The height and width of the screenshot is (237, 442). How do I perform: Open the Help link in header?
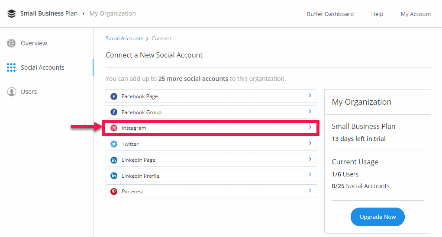click(x=377, y=14)
